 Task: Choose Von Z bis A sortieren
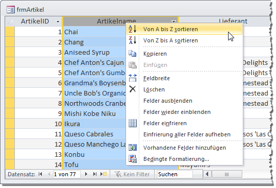(x=184, y=40)
